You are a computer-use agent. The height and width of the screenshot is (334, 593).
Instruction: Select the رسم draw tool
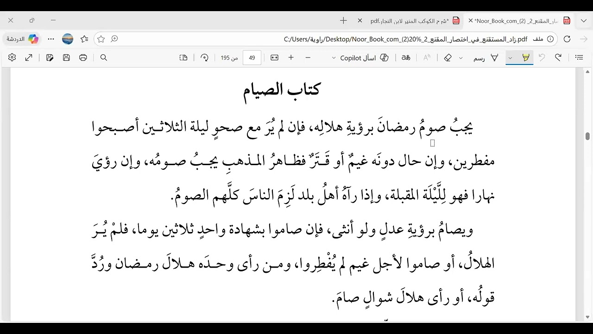[x=486, y=58]
